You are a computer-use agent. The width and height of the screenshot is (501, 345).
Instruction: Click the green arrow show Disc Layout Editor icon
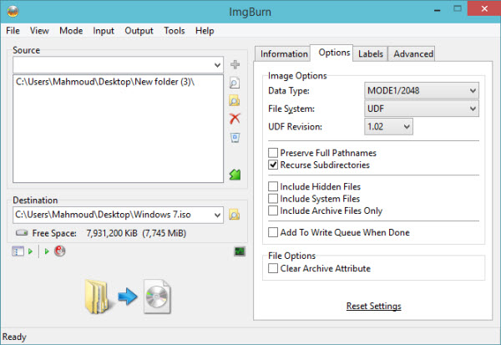(x=235, y=175)
